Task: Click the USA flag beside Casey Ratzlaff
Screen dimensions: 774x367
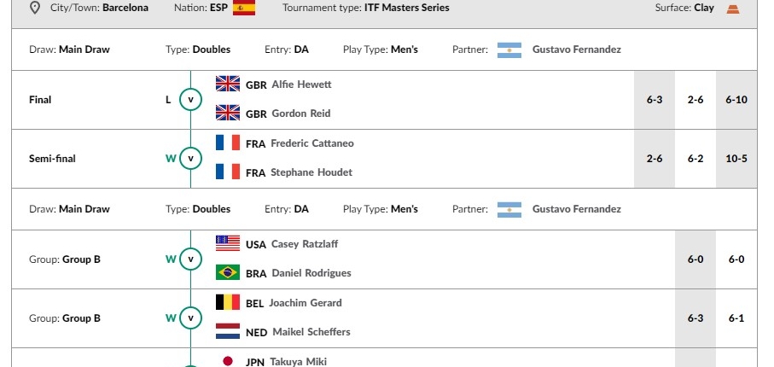Action: [228, 243]
